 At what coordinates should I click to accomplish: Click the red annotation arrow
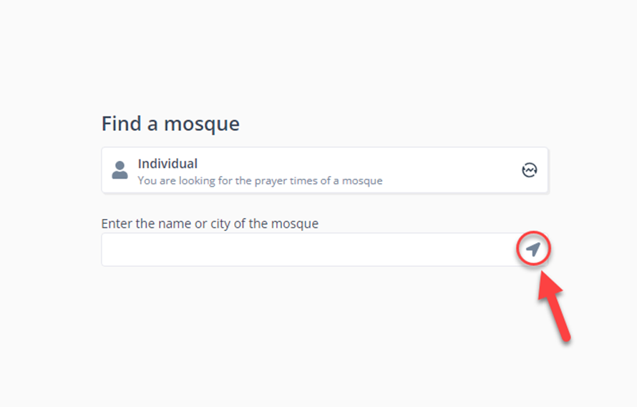tap(557, 306)
